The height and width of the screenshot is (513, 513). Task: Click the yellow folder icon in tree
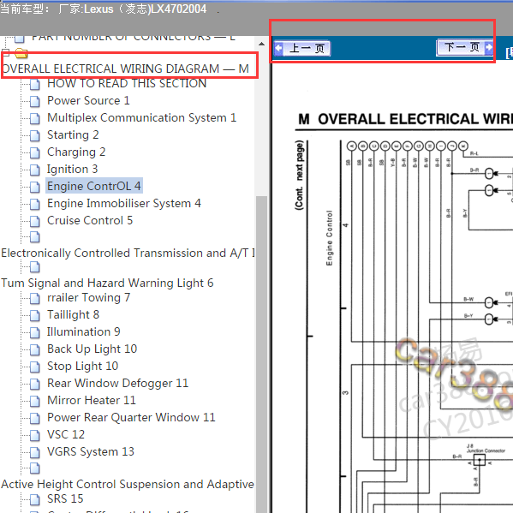pos(21,53)
